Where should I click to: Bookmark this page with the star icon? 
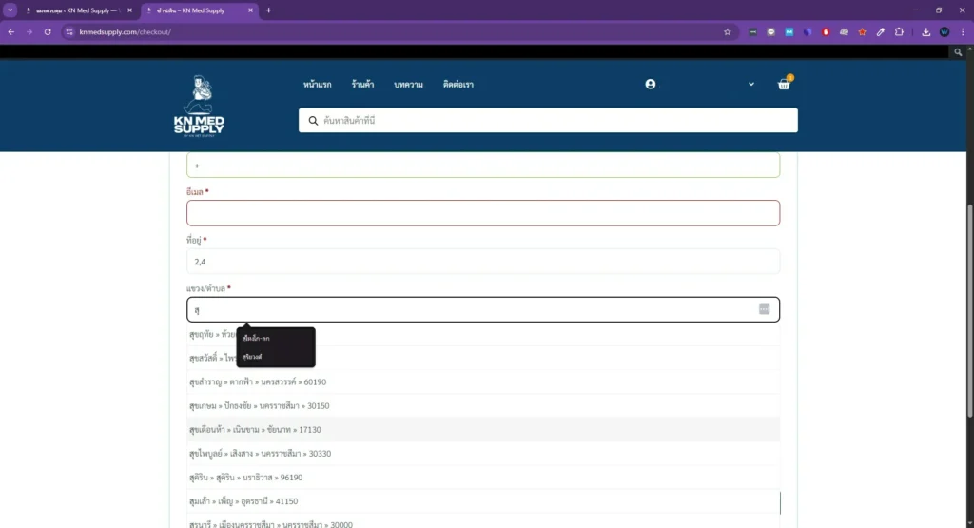point(728,31)
